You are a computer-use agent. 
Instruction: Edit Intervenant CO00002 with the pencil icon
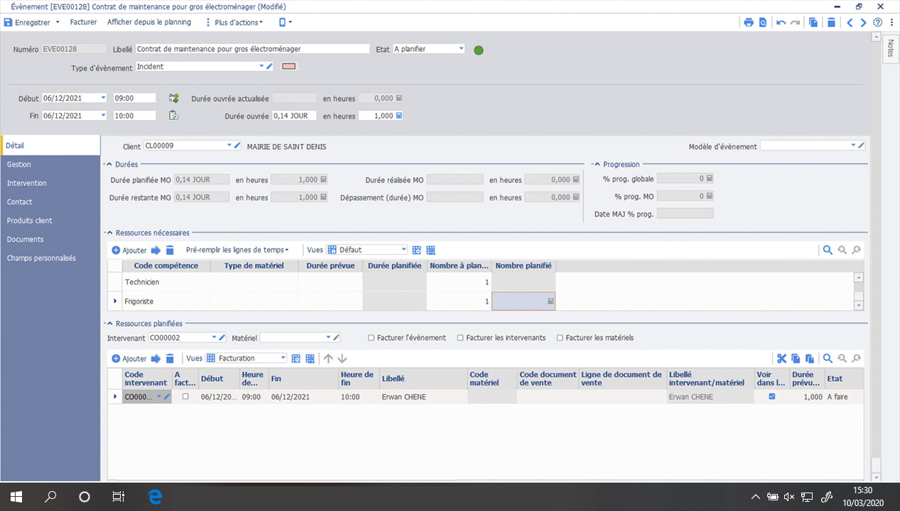click(222, 338)
